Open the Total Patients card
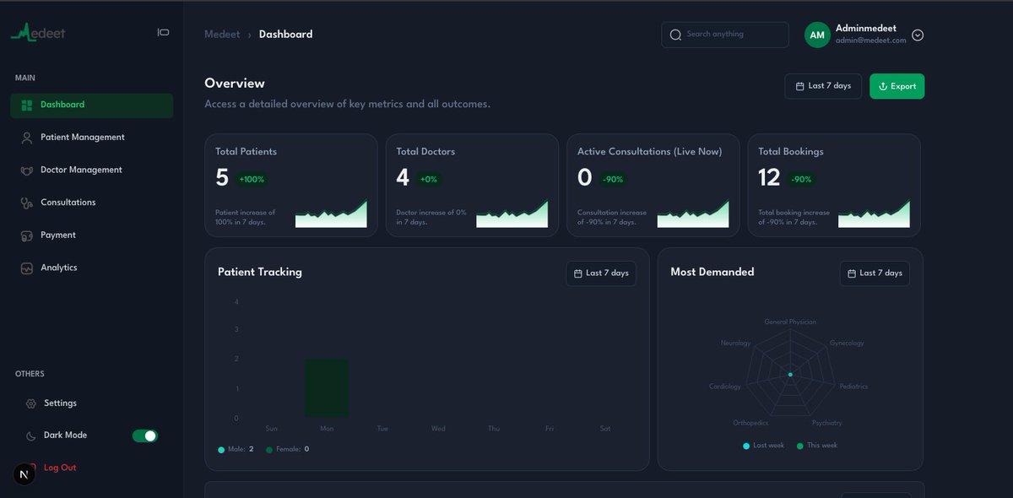The image size is (1013, 498). click(x=291, y=185)
